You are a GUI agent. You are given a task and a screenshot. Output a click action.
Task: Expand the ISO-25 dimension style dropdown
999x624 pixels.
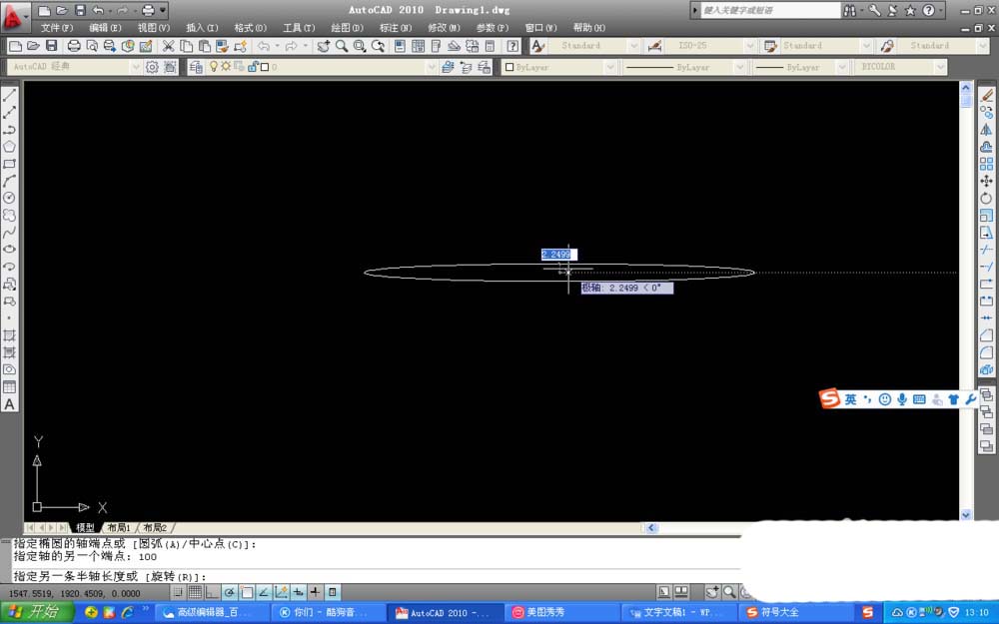[x=750, y=46]
